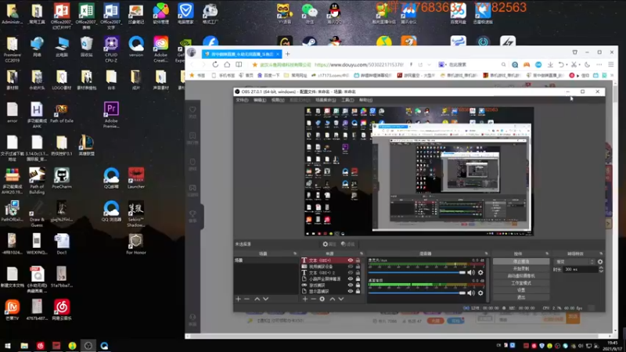Click the browser download icon
Image resolution: width=626 pixels, height=352 pixels.
[x=550, y=65]
